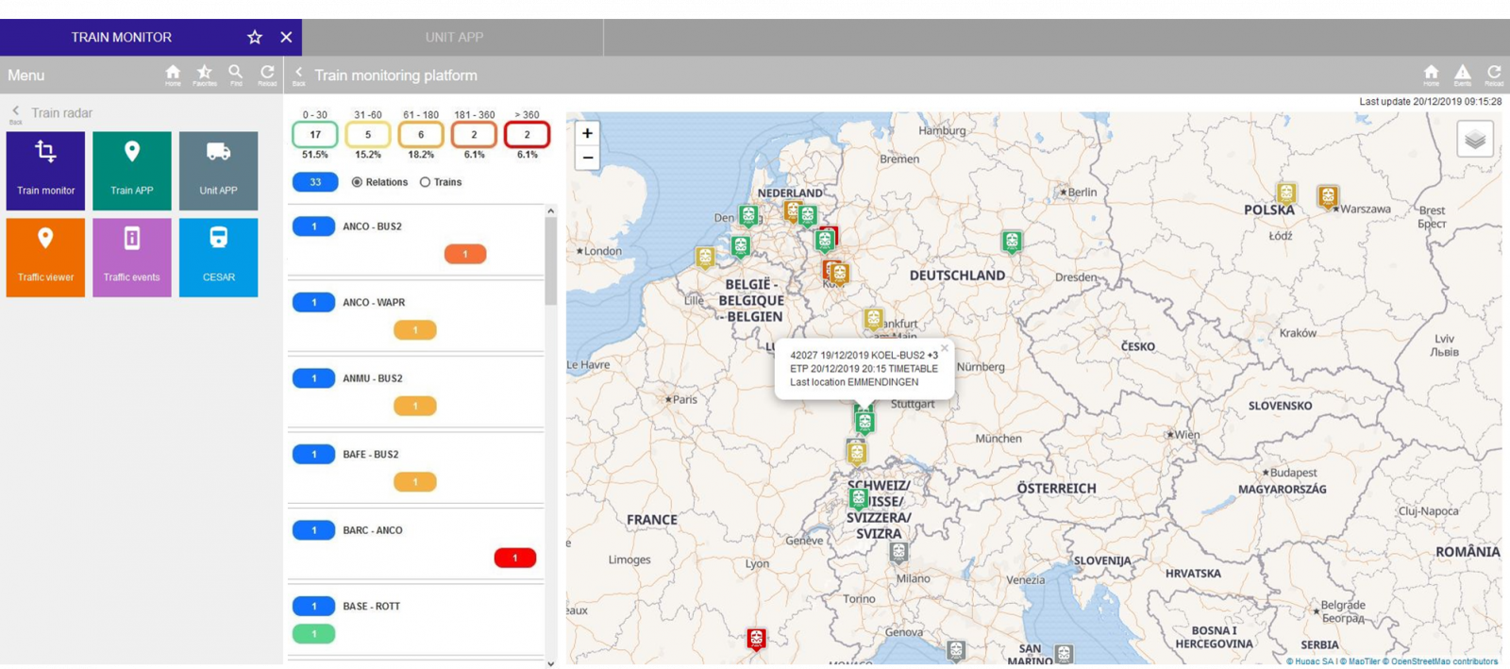Open the Traffic events tile

click(x=132, y=258)
